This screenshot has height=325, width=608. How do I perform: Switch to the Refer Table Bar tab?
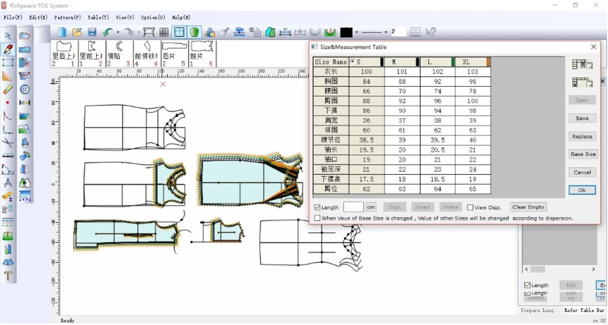click(584, 310)
